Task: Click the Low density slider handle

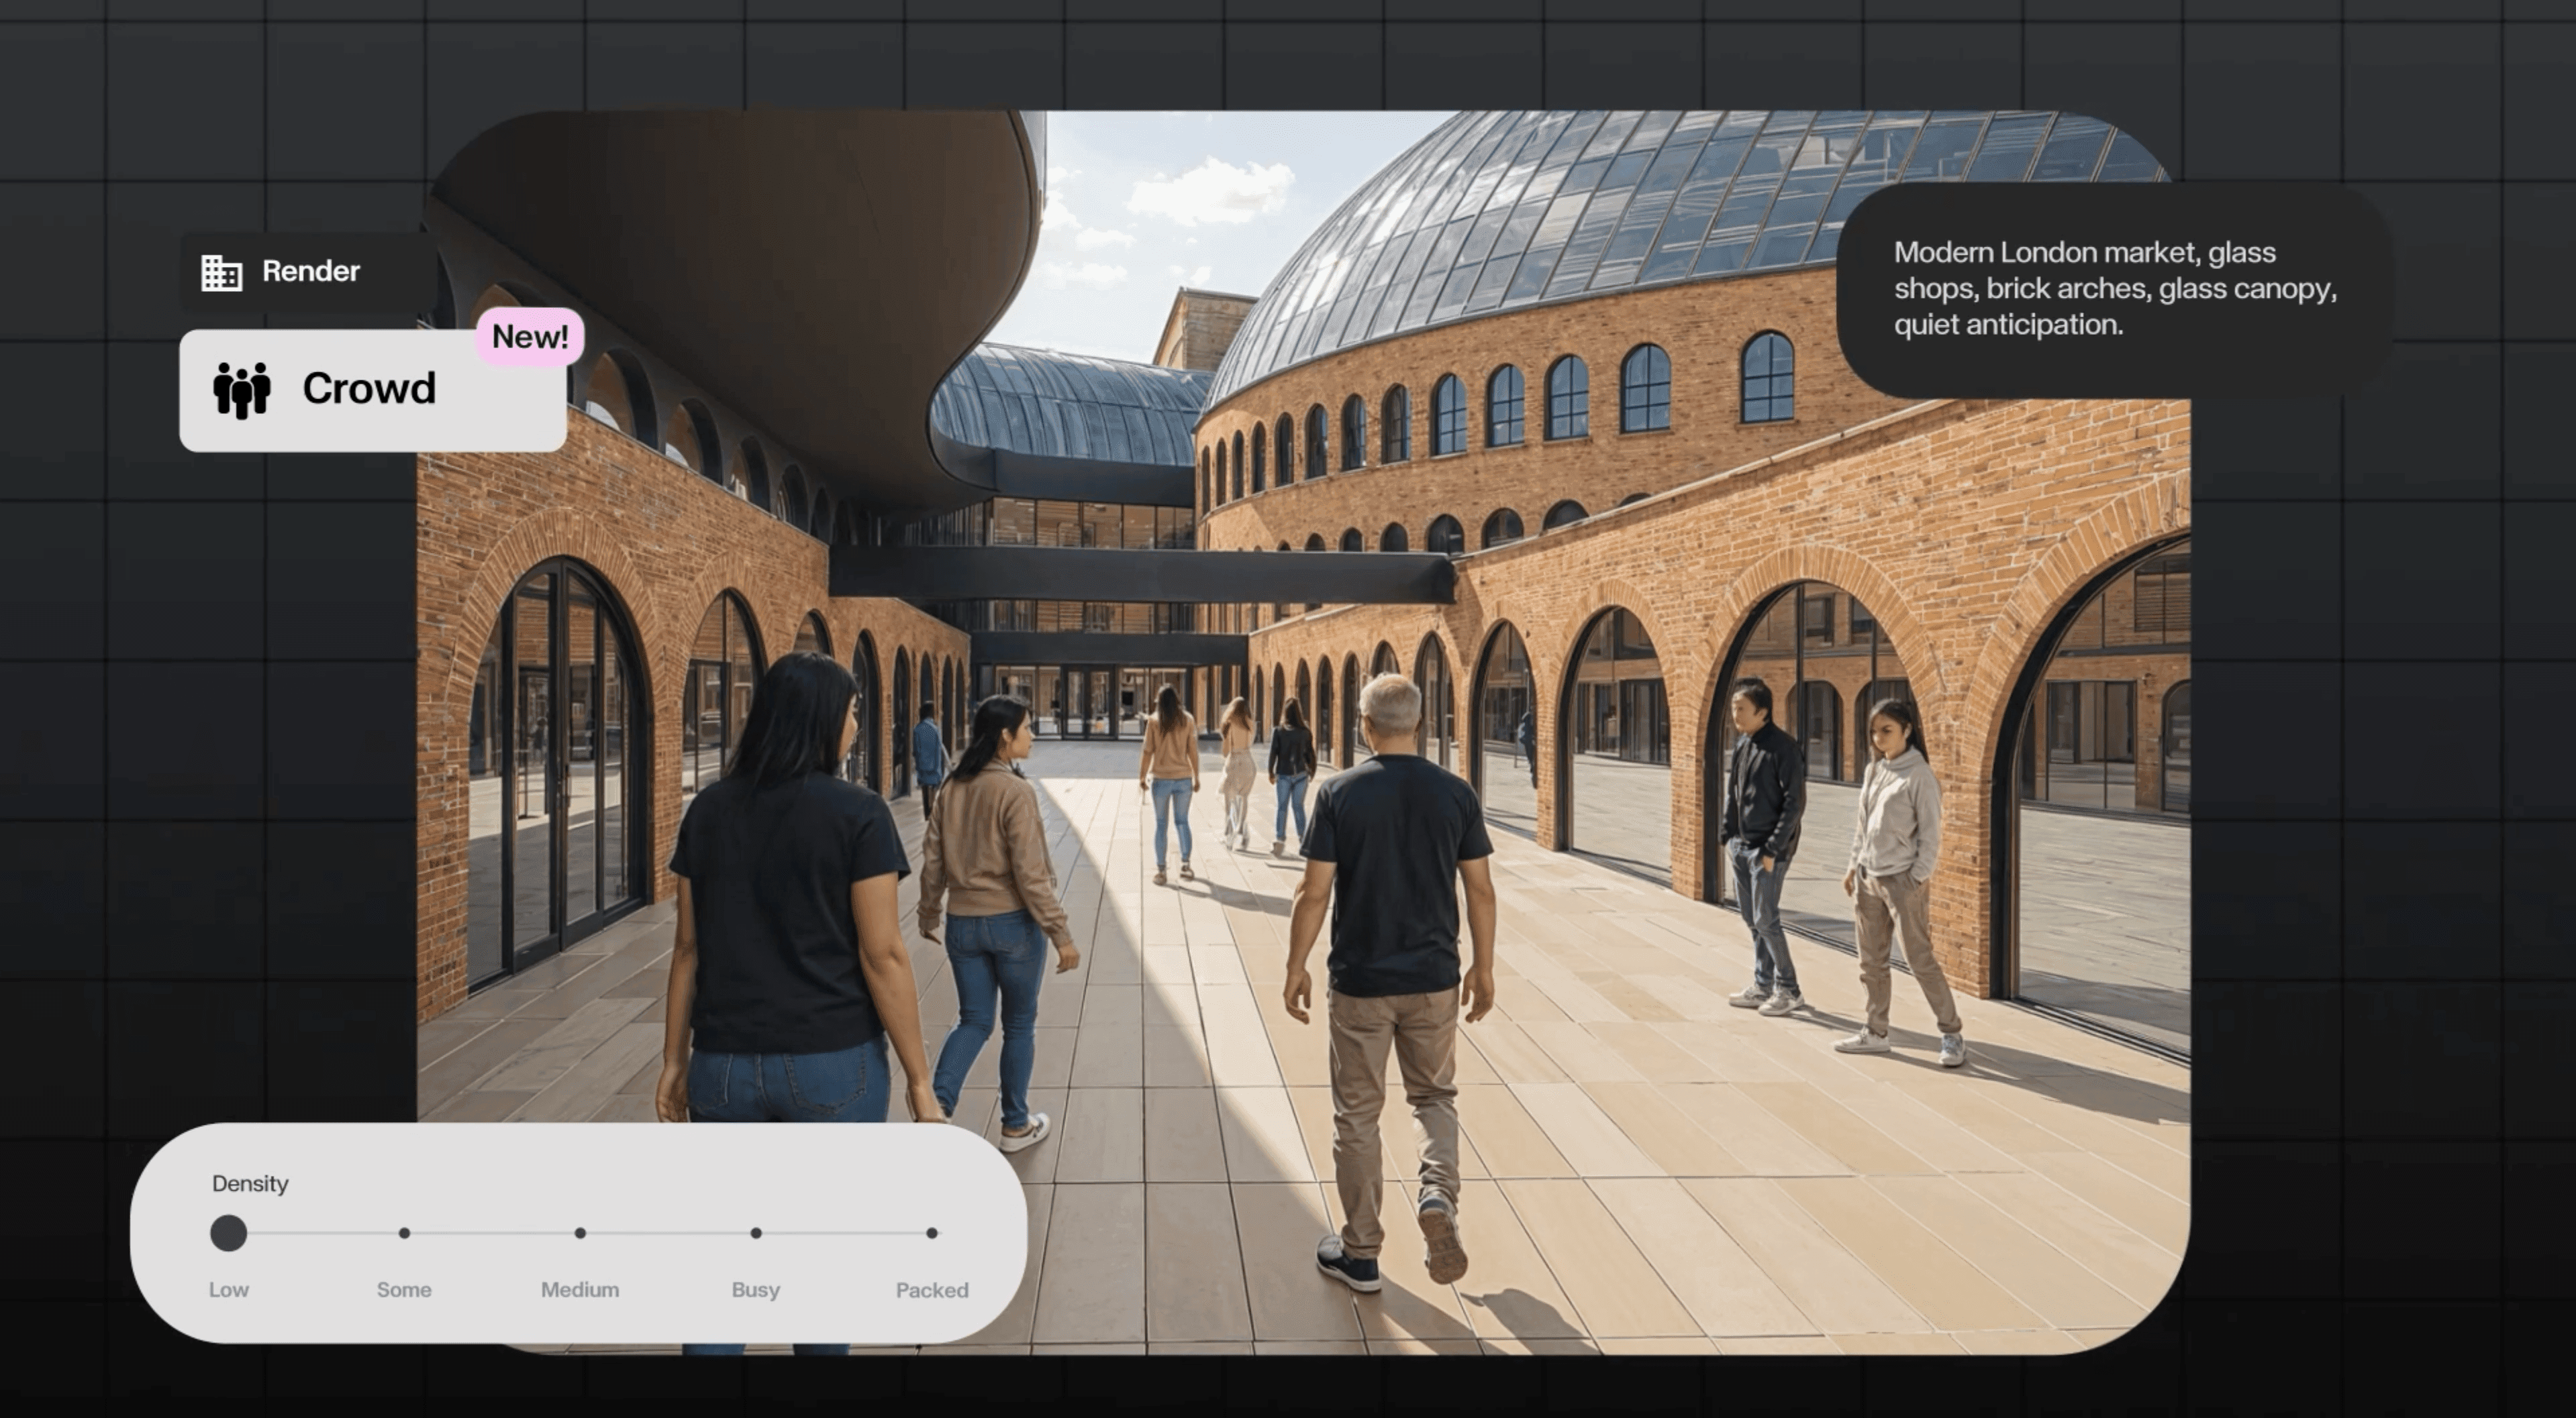Action: (x=228, y=1233)
